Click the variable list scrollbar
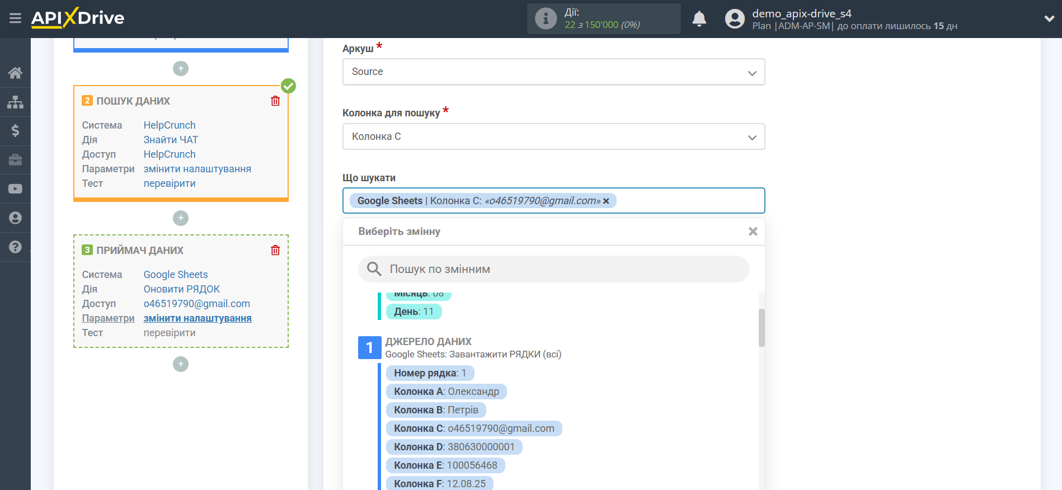1062x490 pixels. pos(762,328)
